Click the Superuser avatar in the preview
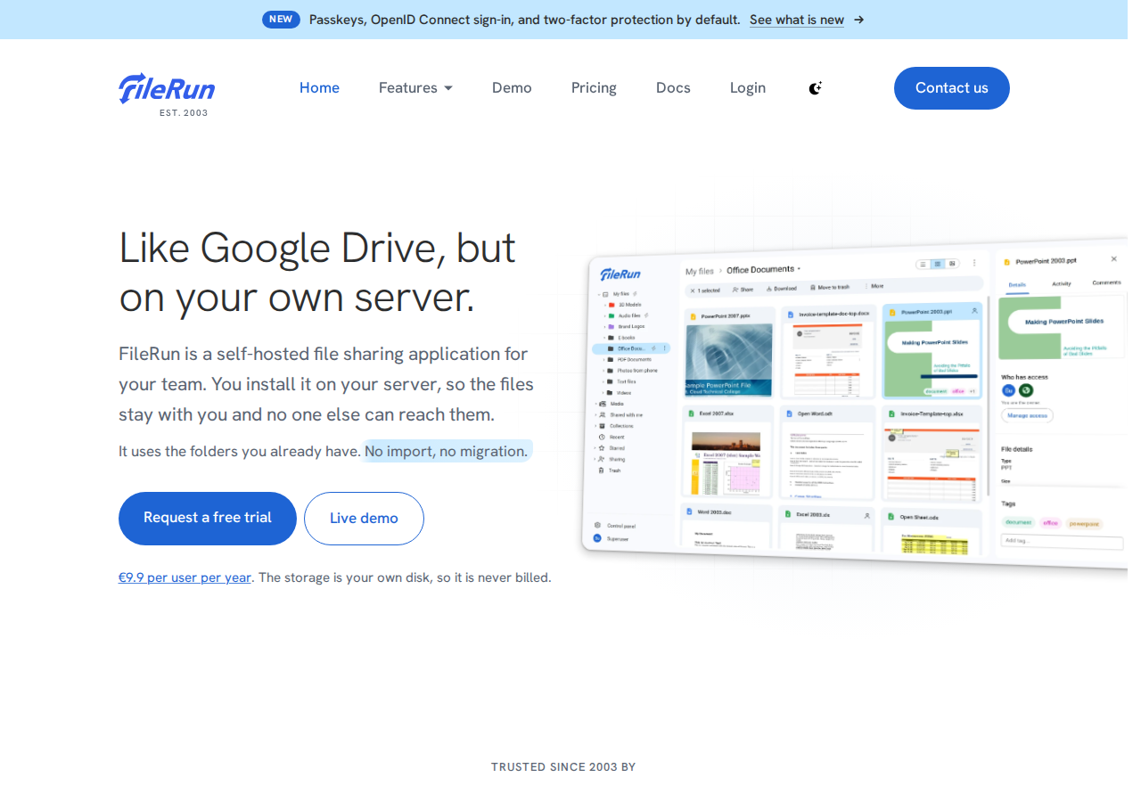 (x=597, y=538)
